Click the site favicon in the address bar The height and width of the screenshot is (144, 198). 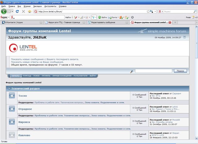click(x=36, y=11)
